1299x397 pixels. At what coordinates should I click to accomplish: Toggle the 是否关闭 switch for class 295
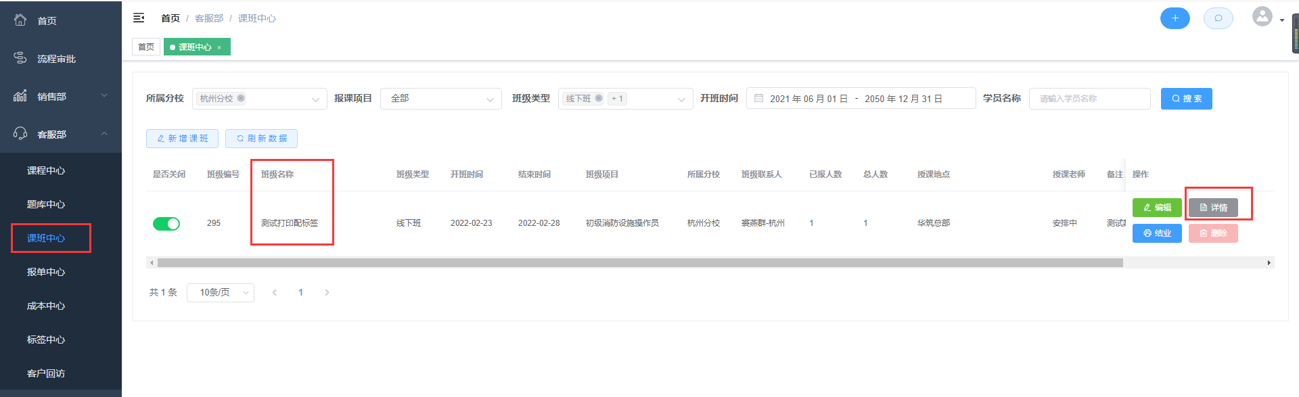pos(166,224)
